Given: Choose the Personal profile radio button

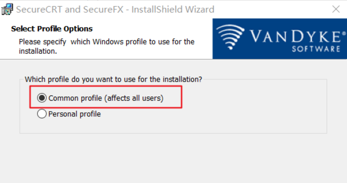Looking at the screenshot, I should 42,114.
